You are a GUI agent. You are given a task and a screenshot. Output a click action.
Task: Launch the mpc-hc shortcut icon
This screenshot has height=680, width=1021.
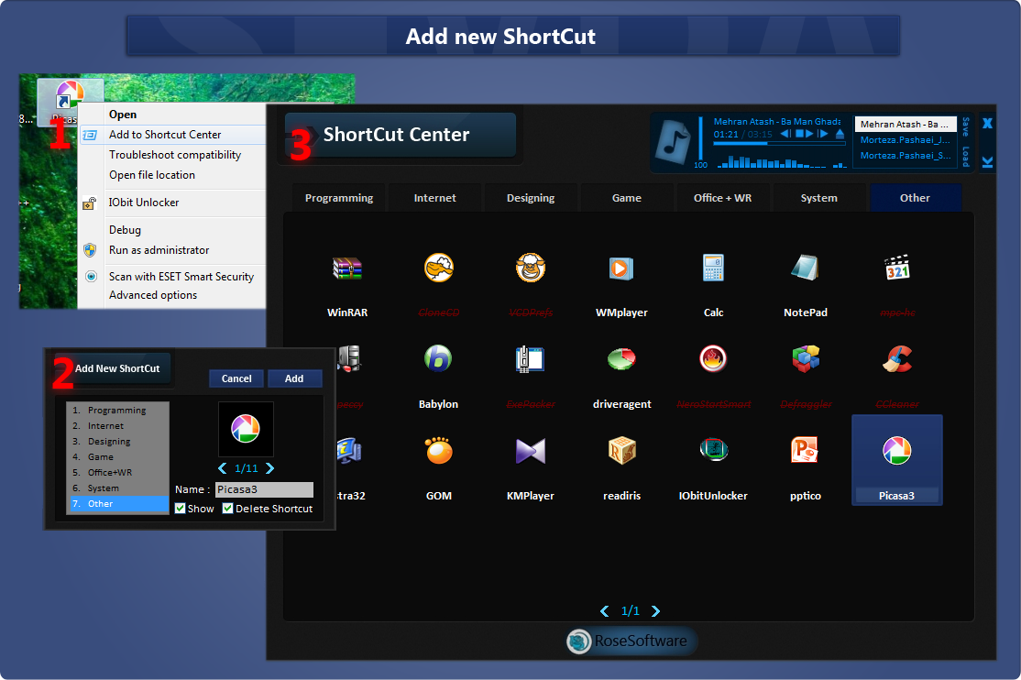(897, 268)
